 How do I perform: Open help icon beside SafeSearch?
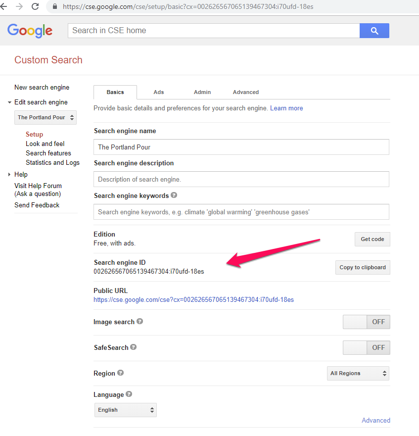pyautogui.click(x=134, y=347)
